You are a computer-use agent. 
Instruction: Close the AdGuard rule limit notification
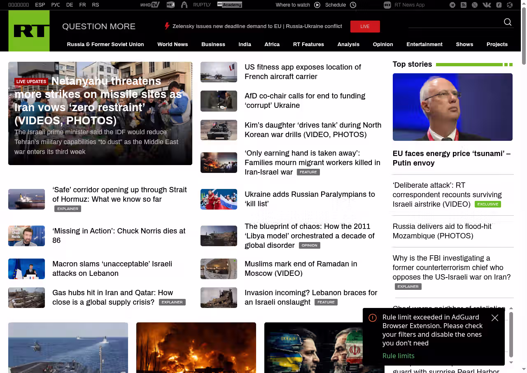[x=495, y=318]
